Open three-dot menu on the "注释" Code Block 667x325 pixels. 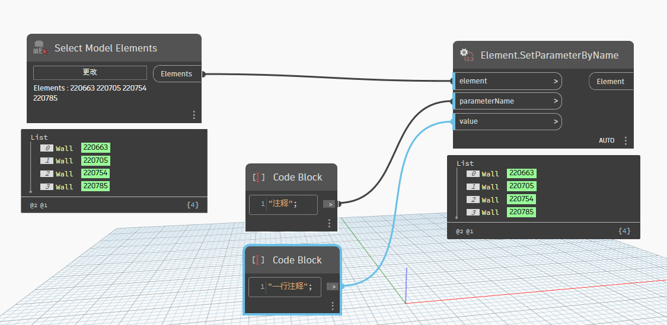pos(329,223)
